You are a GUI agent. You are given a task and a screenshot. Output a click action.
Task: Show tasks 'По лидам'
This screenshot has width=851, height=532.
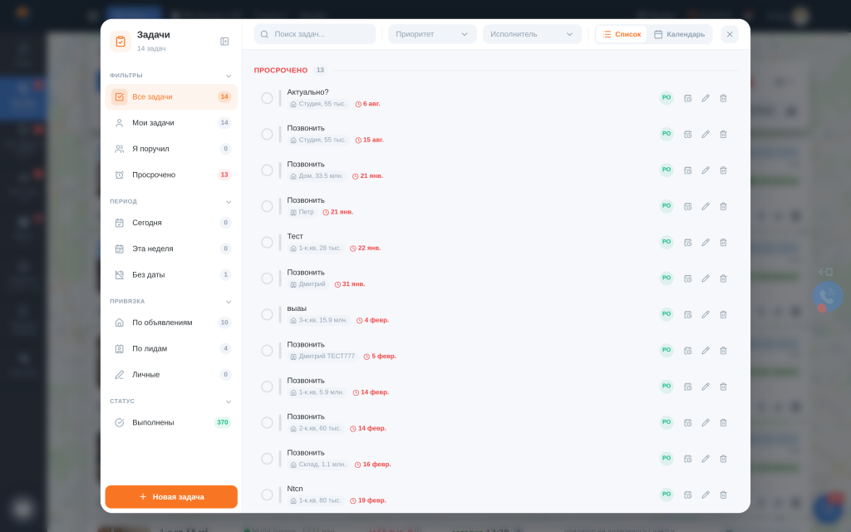coord(171,348)
